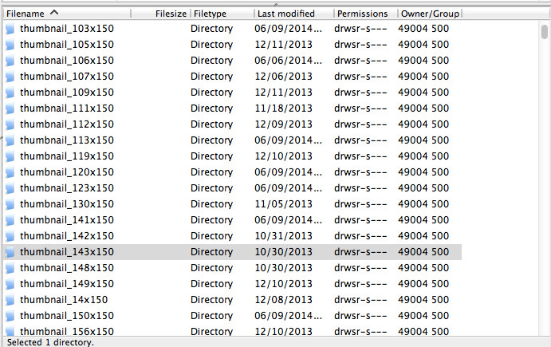This screenshot has height=347, width=551.
Task: Click folder icon of thumbnail_107x150
Action: point(10,77)
